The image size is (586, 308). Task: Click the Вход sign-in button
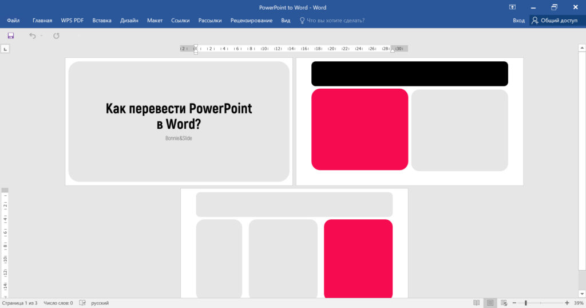518,21
